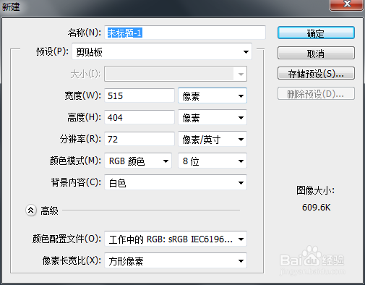Open the 预设 preset dropdown
365x285 pixels.
pyautogui.click(x=162, y=51)
